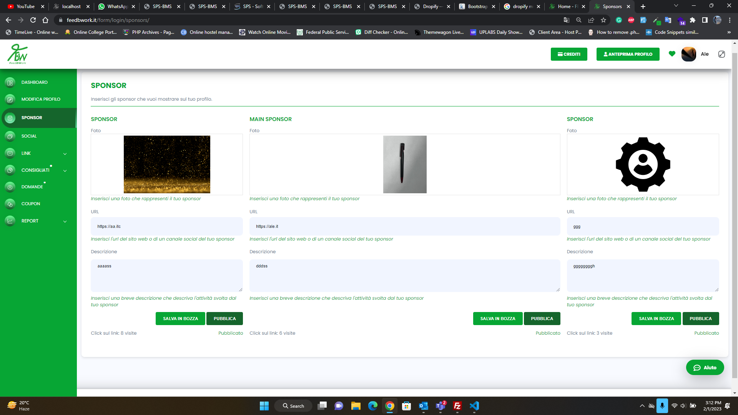
Task: Expand the Link sidebar menu chevron
Action: (65, 154)
